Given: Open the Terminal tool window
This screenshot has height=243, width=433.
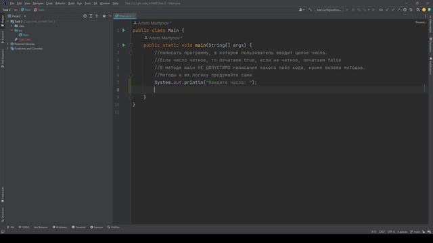Looking at the screenshot, I should (x=78, y=227).
